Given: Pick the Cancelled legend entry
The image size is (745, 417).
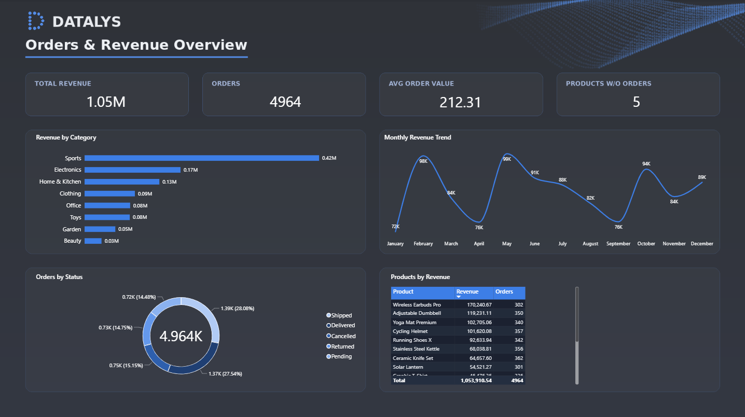Looking at the screenshot, I should pyautogui.click(x=341, y=336).
